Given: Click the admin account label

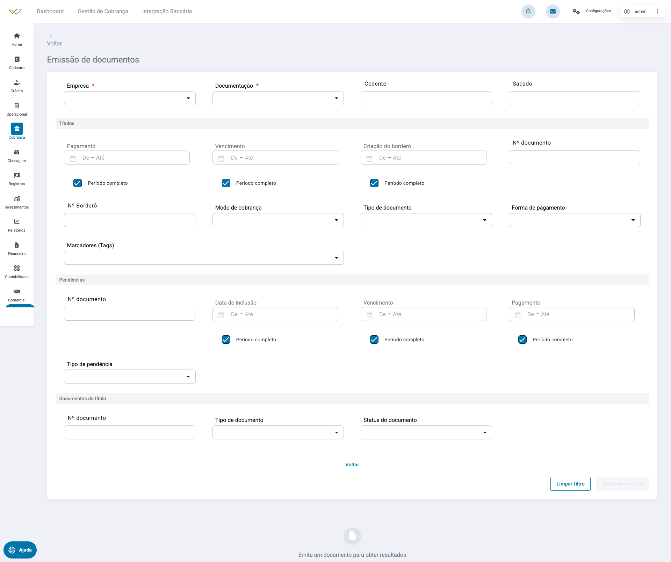Looking at the screenshot, I should (641, 12).
